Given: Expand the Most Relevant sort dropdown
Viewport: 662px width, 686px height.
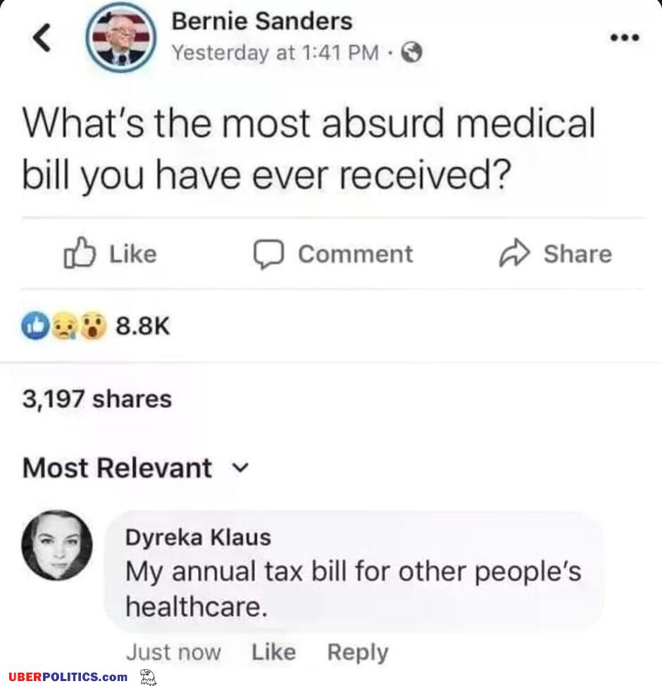Looking at the screenshot, I should (242, 467).
